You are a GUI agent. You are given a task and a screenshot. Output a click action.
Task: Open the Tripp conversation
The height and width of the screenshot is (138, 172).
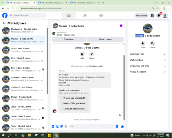click(x=23, y=127)
